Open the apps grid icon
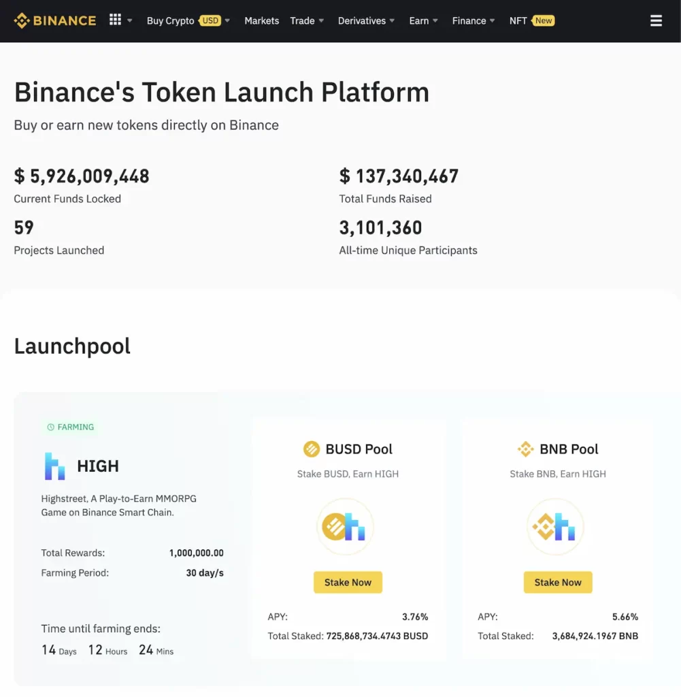The height and width of the screenshot is (697, 681). pos(115,20)
